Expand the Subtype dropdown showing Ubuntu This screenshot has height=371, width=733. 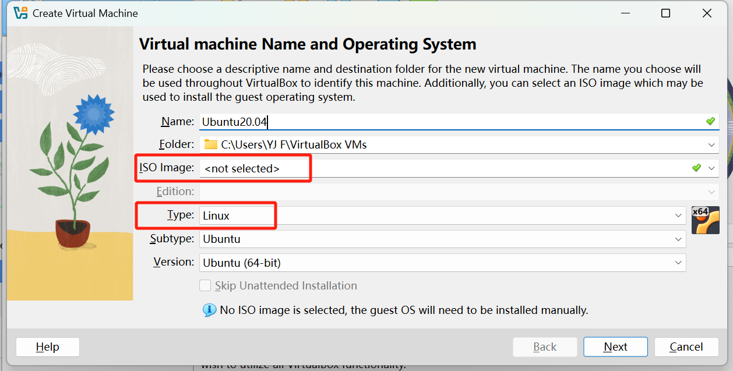(678, 239)
